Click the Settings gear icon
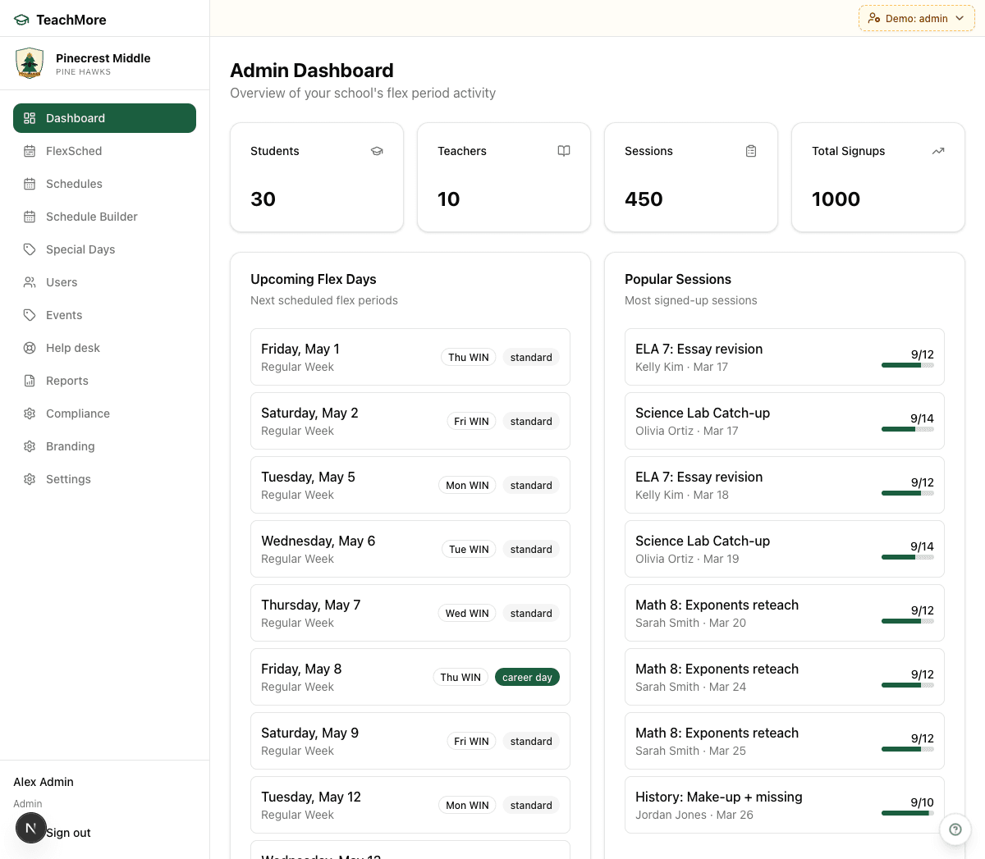Screen dimensions: 985x859 [30, 479]
